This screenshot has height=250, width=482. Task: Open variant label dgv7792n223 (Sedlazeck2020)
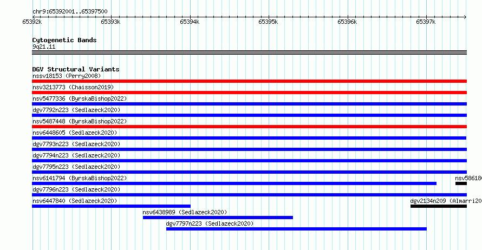(x=76, y=110)
